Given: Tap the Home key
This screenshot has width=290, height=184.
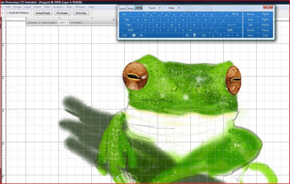Looking at the screenshot, I should [250, 14].
